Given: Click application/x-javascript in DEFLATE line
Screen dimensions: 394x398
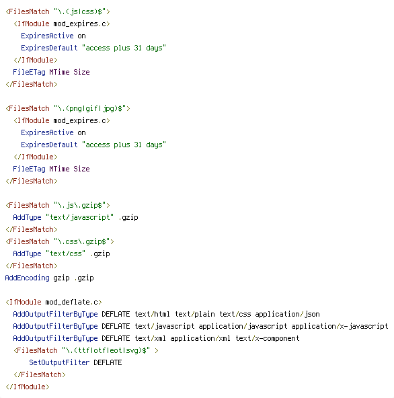Looking at the screenshot, I should click(x=340, y=326).
